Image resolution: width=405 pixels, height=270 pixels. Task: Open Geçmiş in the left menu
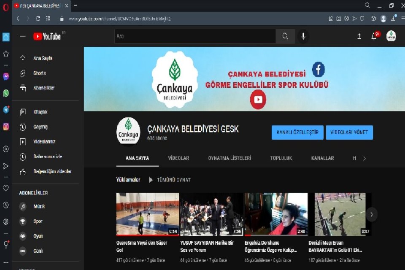point(40,127)
